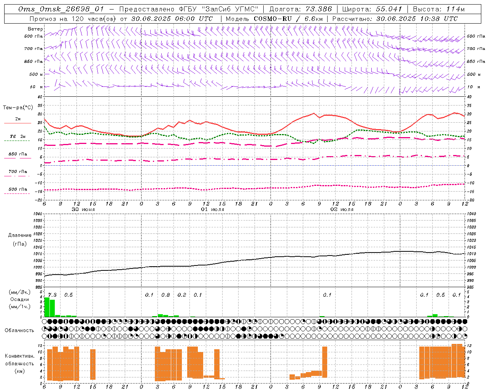The image size is (487, 390).
Task: Select the text Предоставлено ФГБУ "ЗапСиб УГМС"
Action: tap(189, 9)
